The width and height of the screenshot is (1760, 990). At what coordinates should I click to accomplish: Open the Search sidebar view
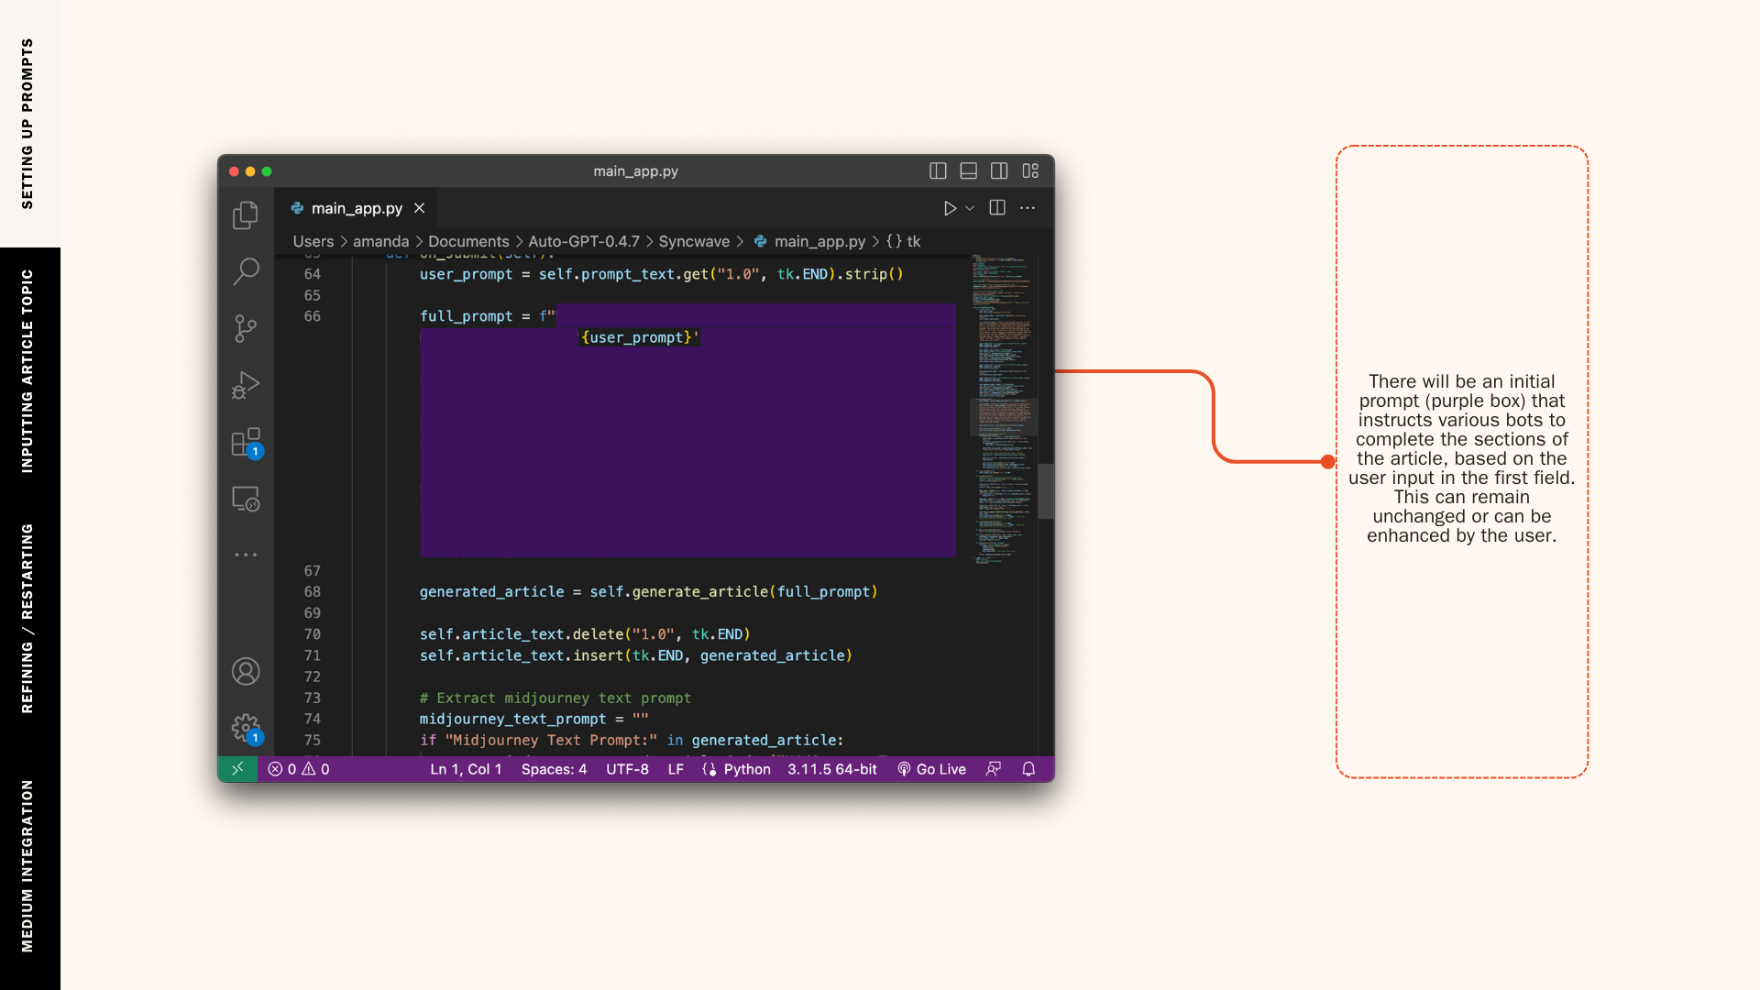tap(245, 271)
